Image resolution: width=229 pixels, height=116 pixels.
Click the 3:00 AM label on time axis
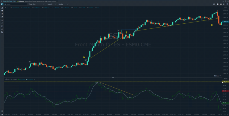click(31, 114)
